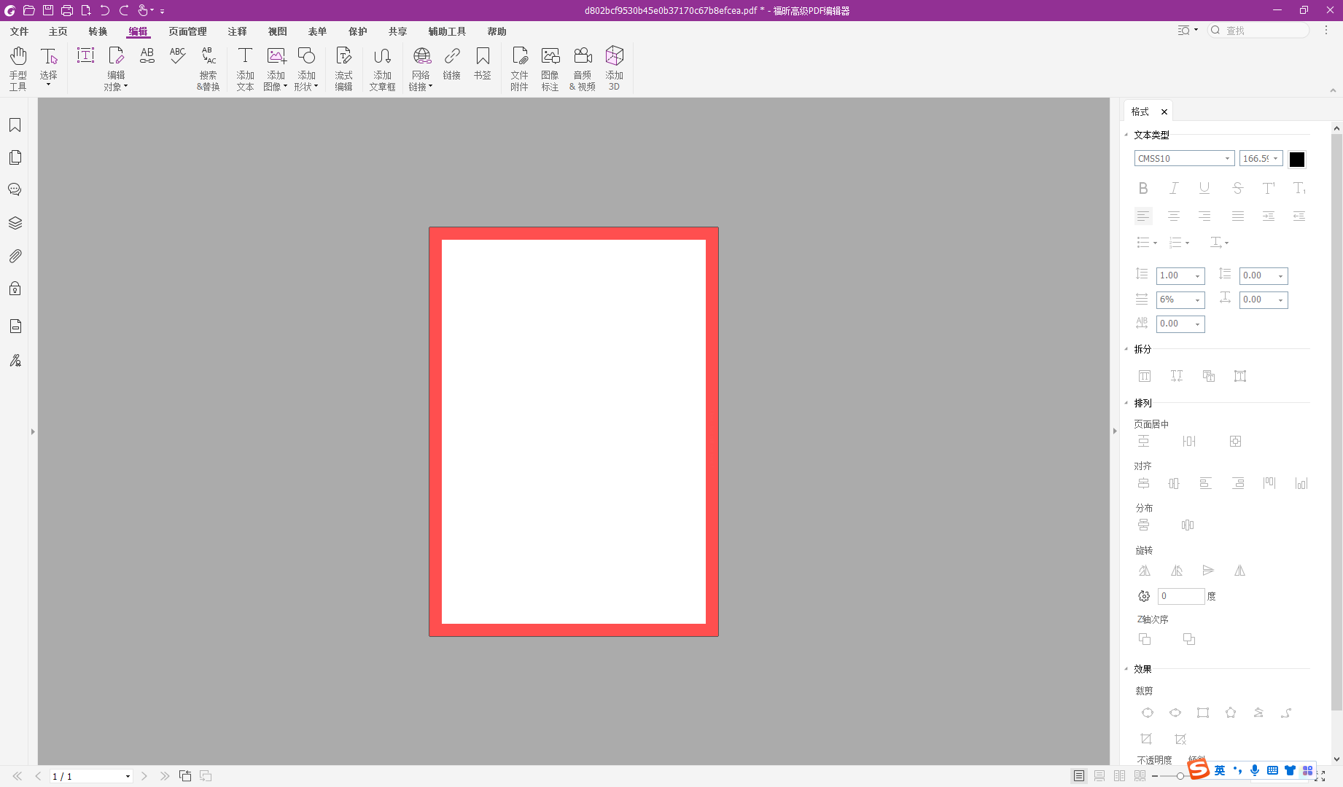Set left text alignment
This screenshot has width=1343, height=787.
(x=1143, y=216)
